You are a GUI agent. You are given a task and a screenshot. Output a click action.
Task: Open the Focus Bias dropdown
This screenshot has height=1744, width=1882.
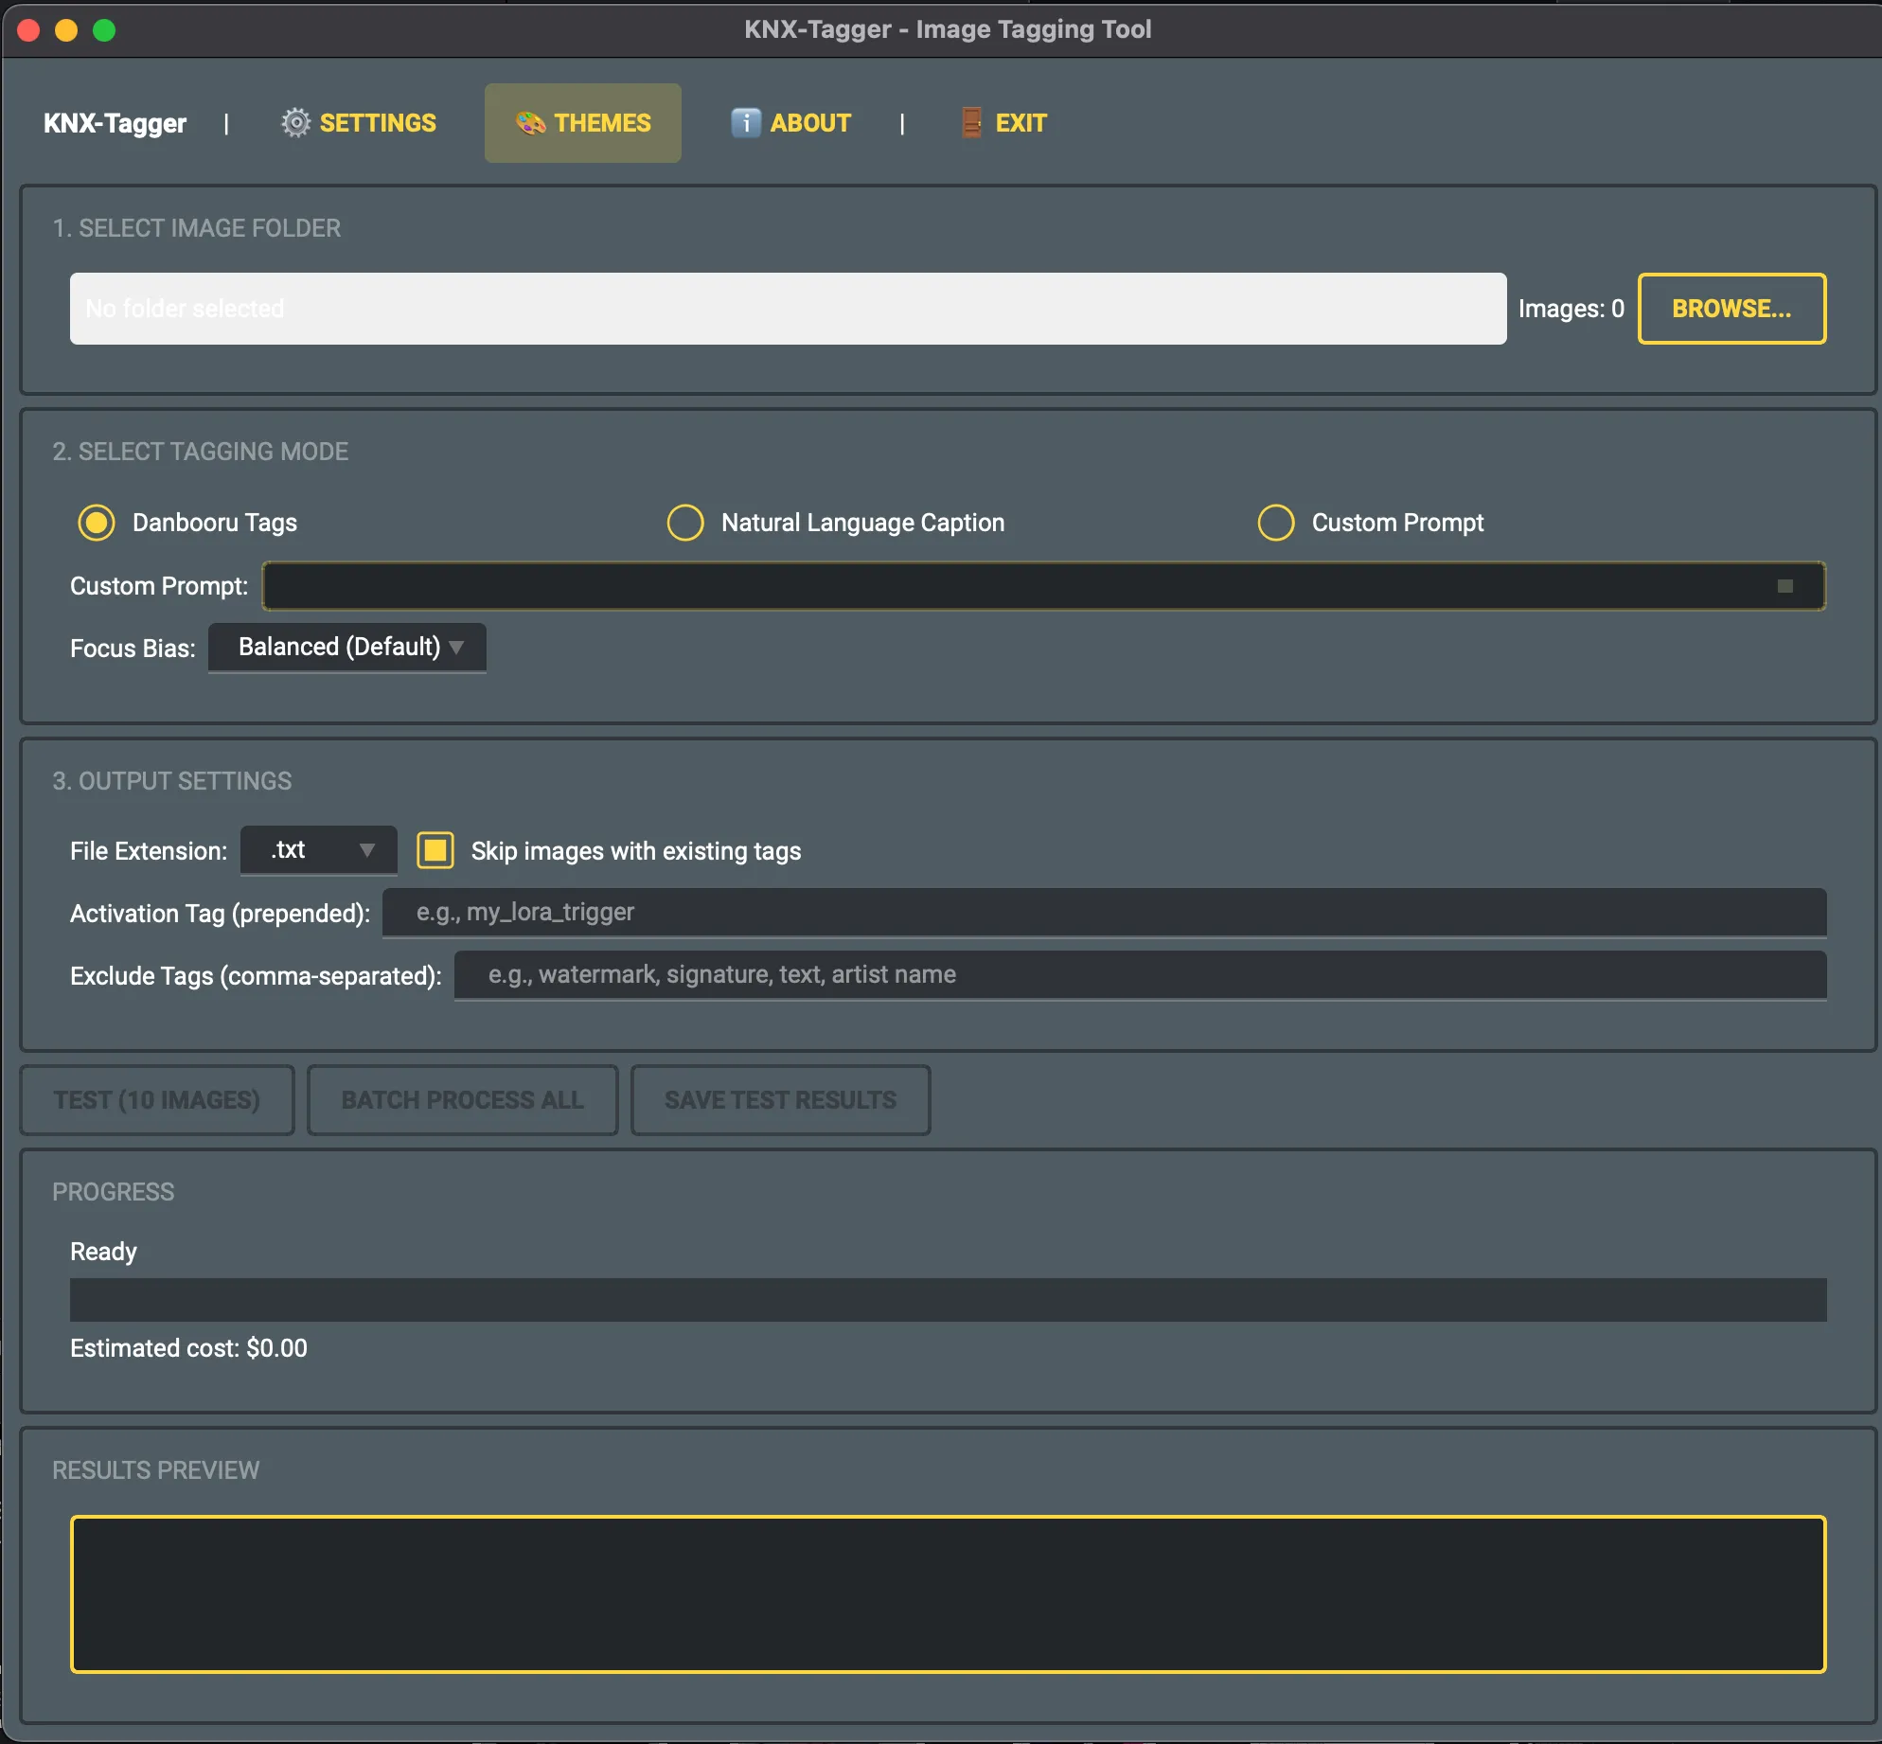(347, 648)
